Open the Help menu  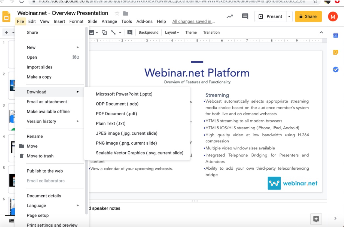(161, 21)
